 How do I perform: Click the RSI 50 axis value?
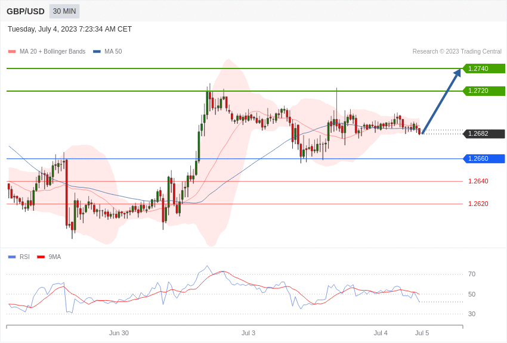coord(472,294)
